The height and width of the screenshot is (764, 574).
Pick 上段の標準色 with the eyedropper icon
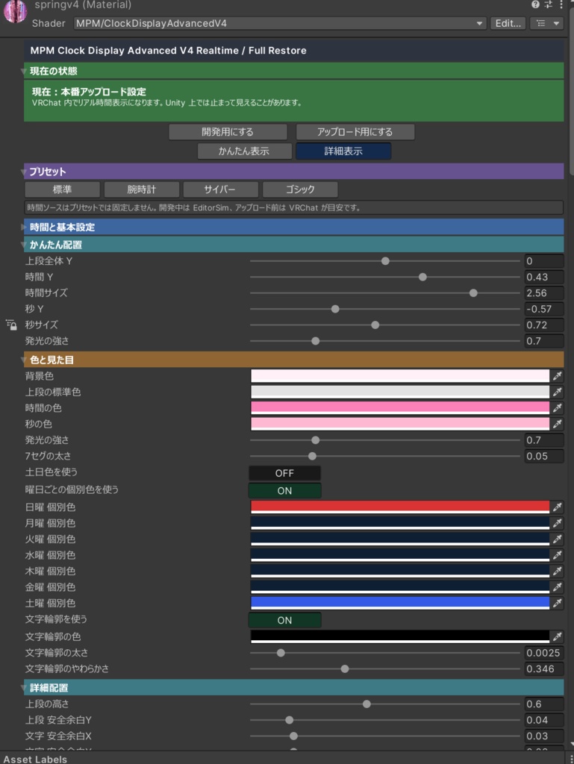coord(558,392)
